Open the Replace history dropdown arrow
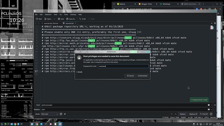 click(211, 109)
